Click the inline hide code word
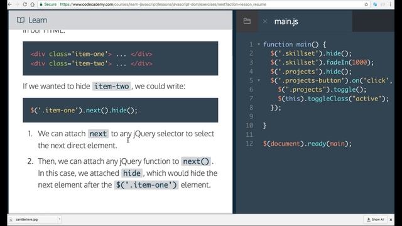The image size is (402, 226). coord(132,173)
